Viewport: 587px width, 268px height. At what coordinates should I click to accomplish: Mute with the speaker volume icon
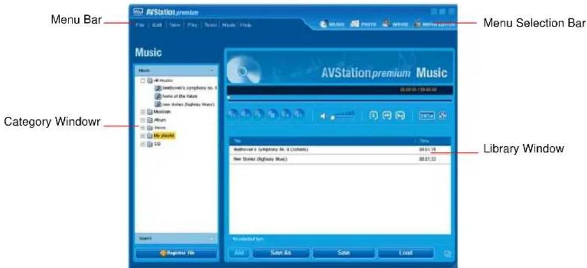pos(323,116)
